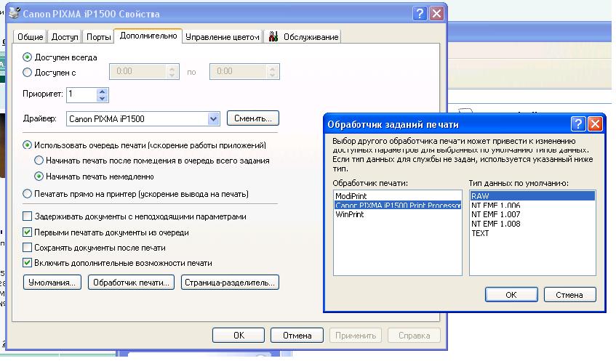Click the Умолчания button

point(52,282)
